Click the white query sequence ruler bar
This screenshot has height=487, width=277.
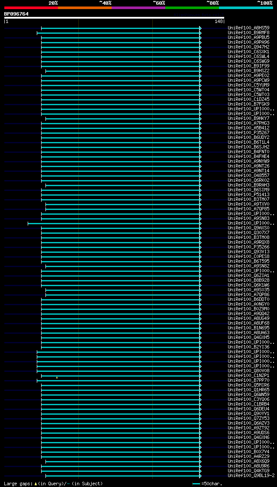click(114, 18)
